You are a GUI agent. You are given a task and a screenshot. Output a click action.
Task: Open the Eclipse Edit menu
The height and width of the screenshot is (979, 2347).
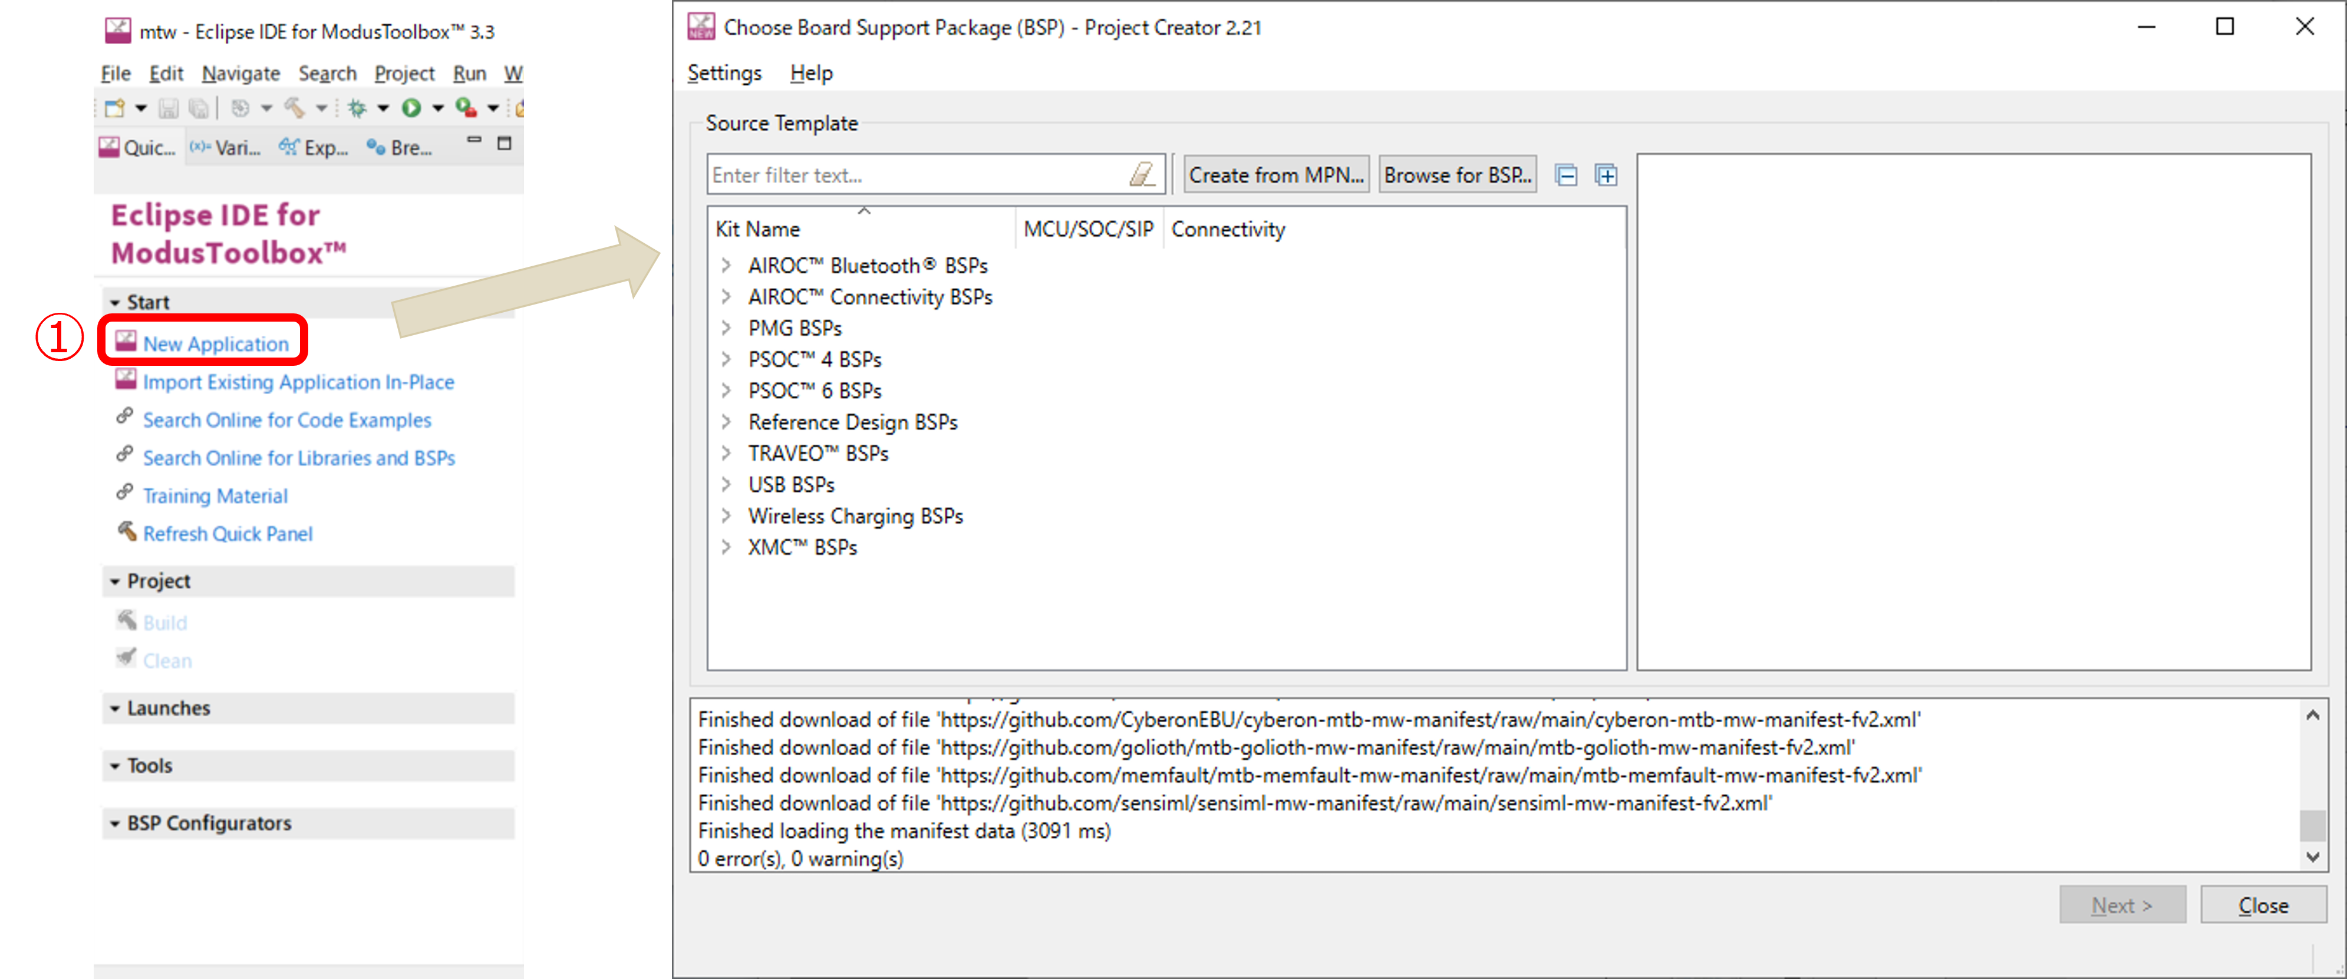(x=166, y=73)
